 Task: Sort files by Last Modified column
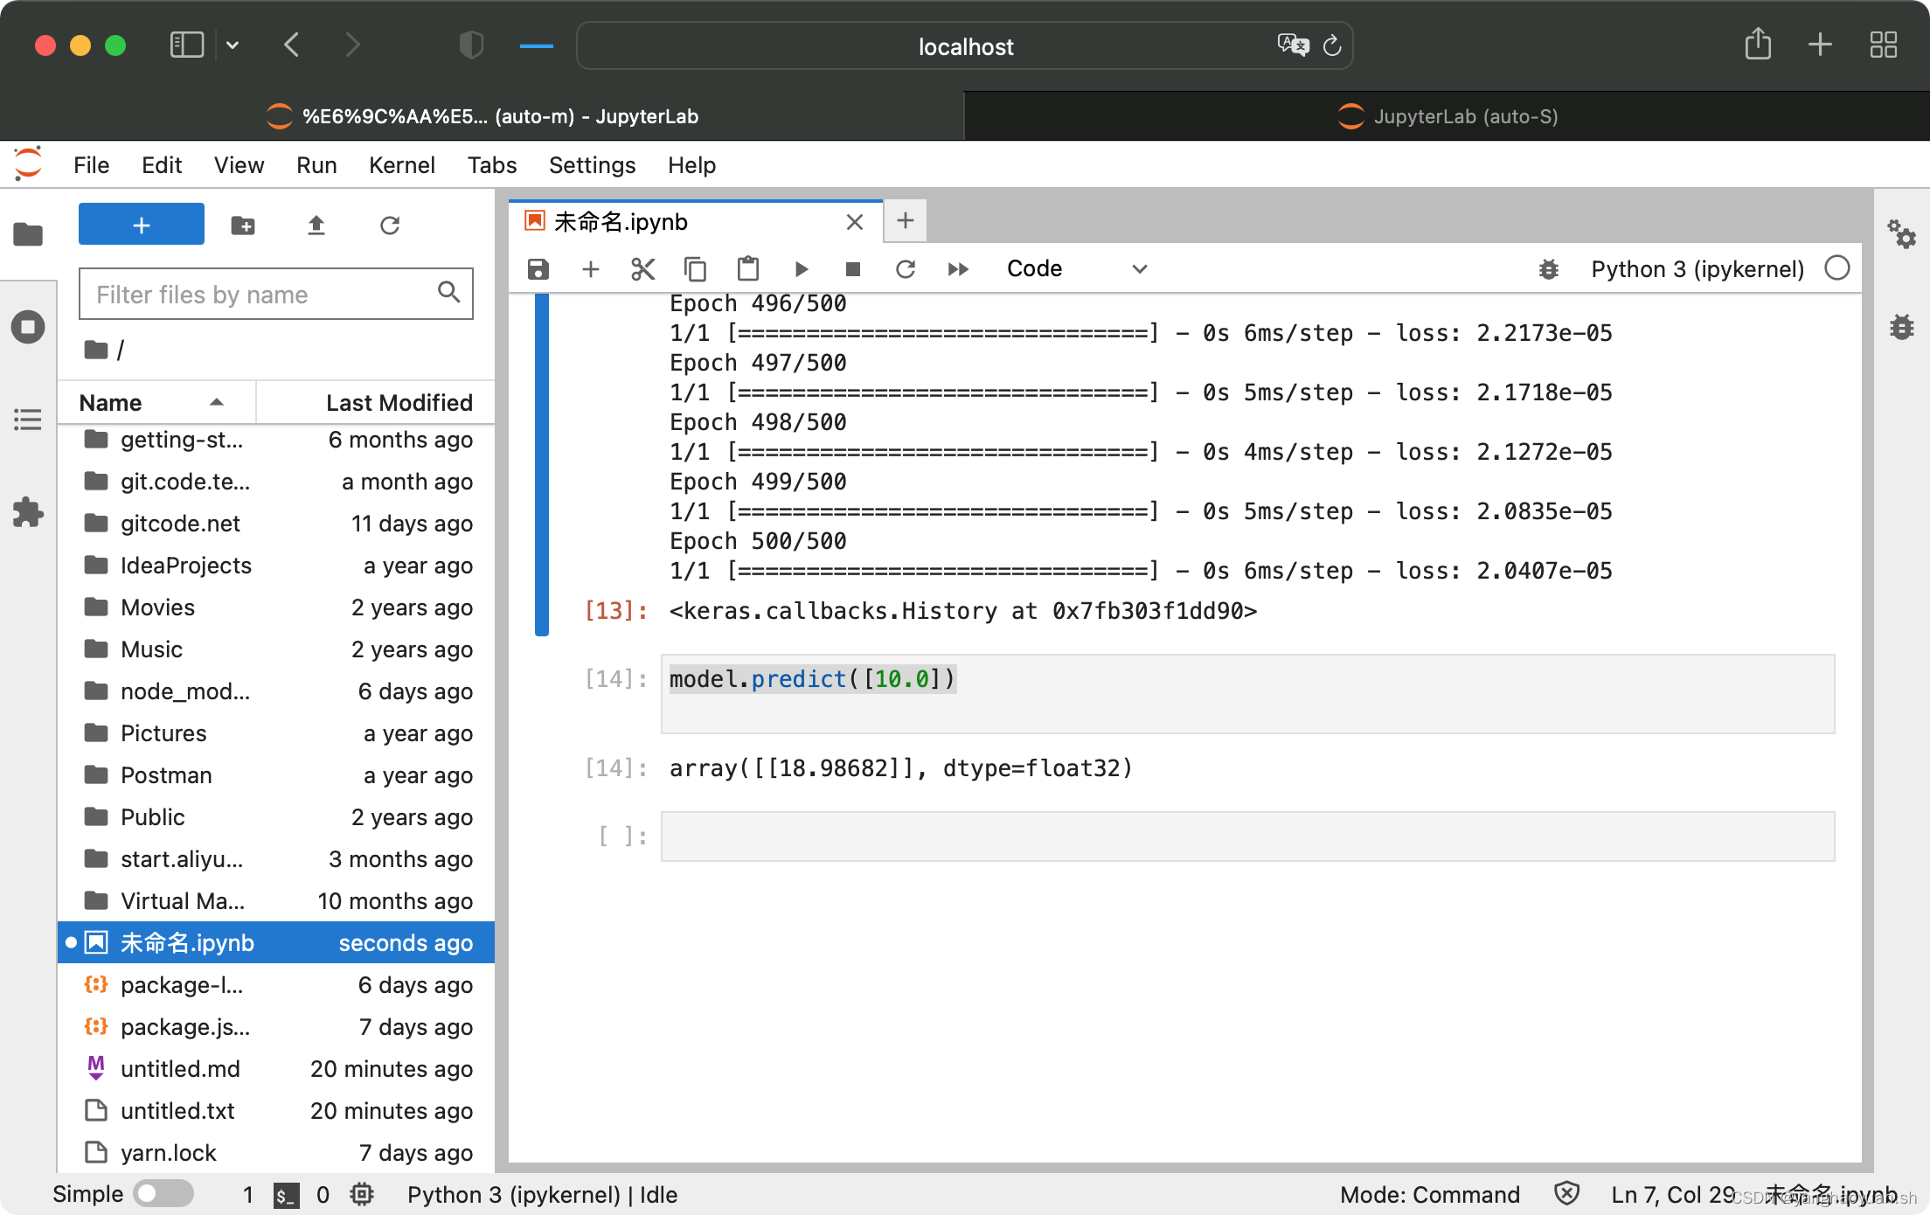pos(376,403)
